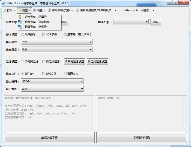Click the translate icon for 翻译引擎（腾讯云）
Screen dimensions: 191x147
(20, 27)
